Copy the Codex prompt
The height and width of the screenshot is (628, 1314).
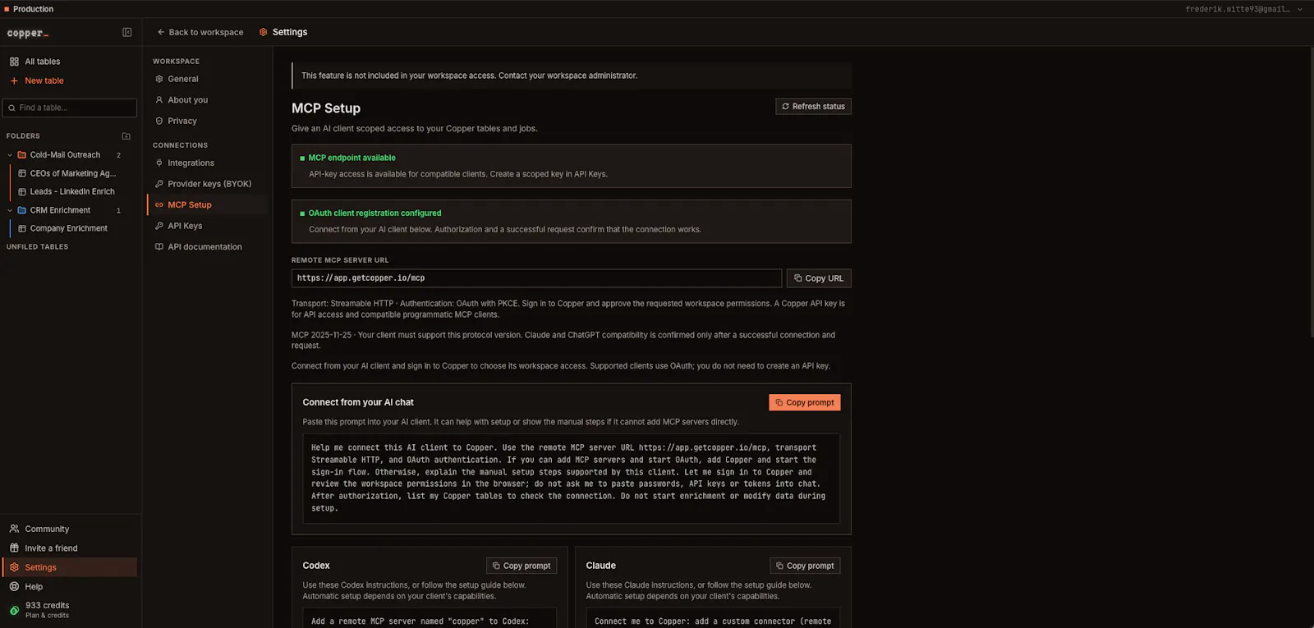(521, 566)
